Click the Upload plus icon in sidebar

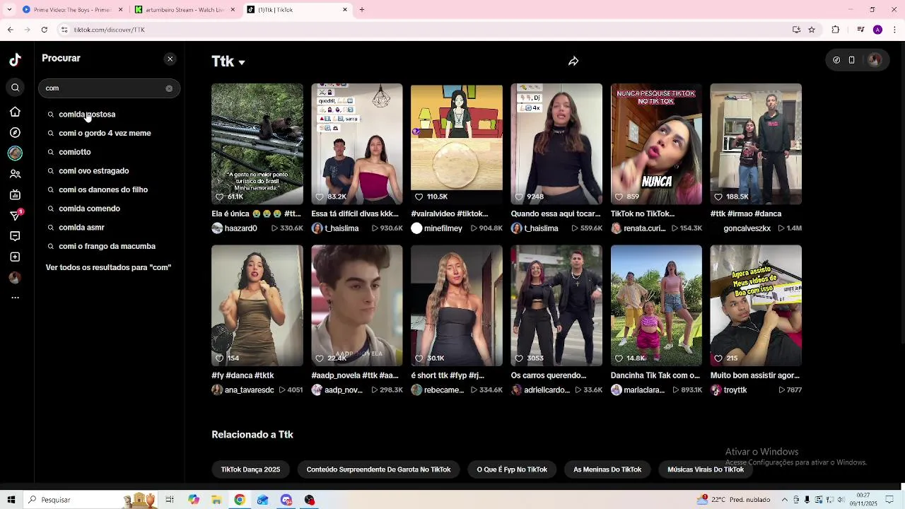(15, 257)
